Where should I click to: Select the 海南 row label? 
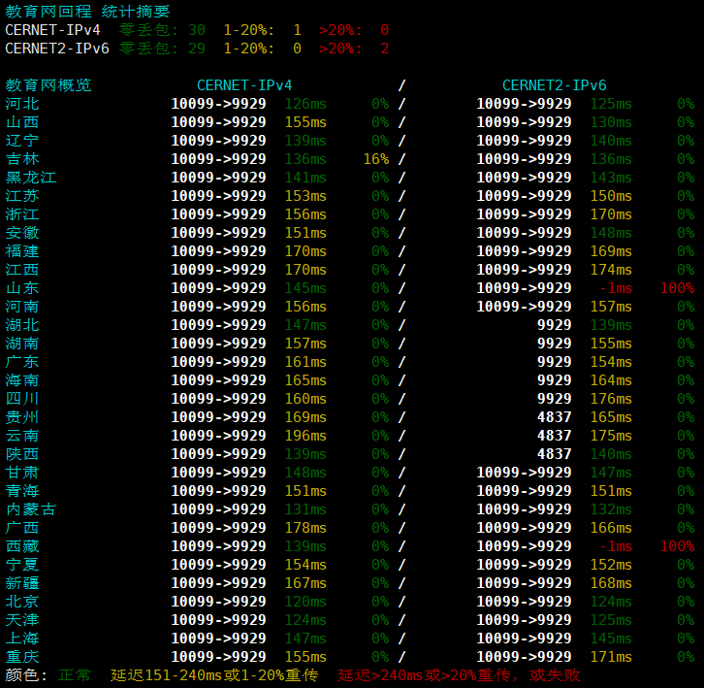point(22,380)
